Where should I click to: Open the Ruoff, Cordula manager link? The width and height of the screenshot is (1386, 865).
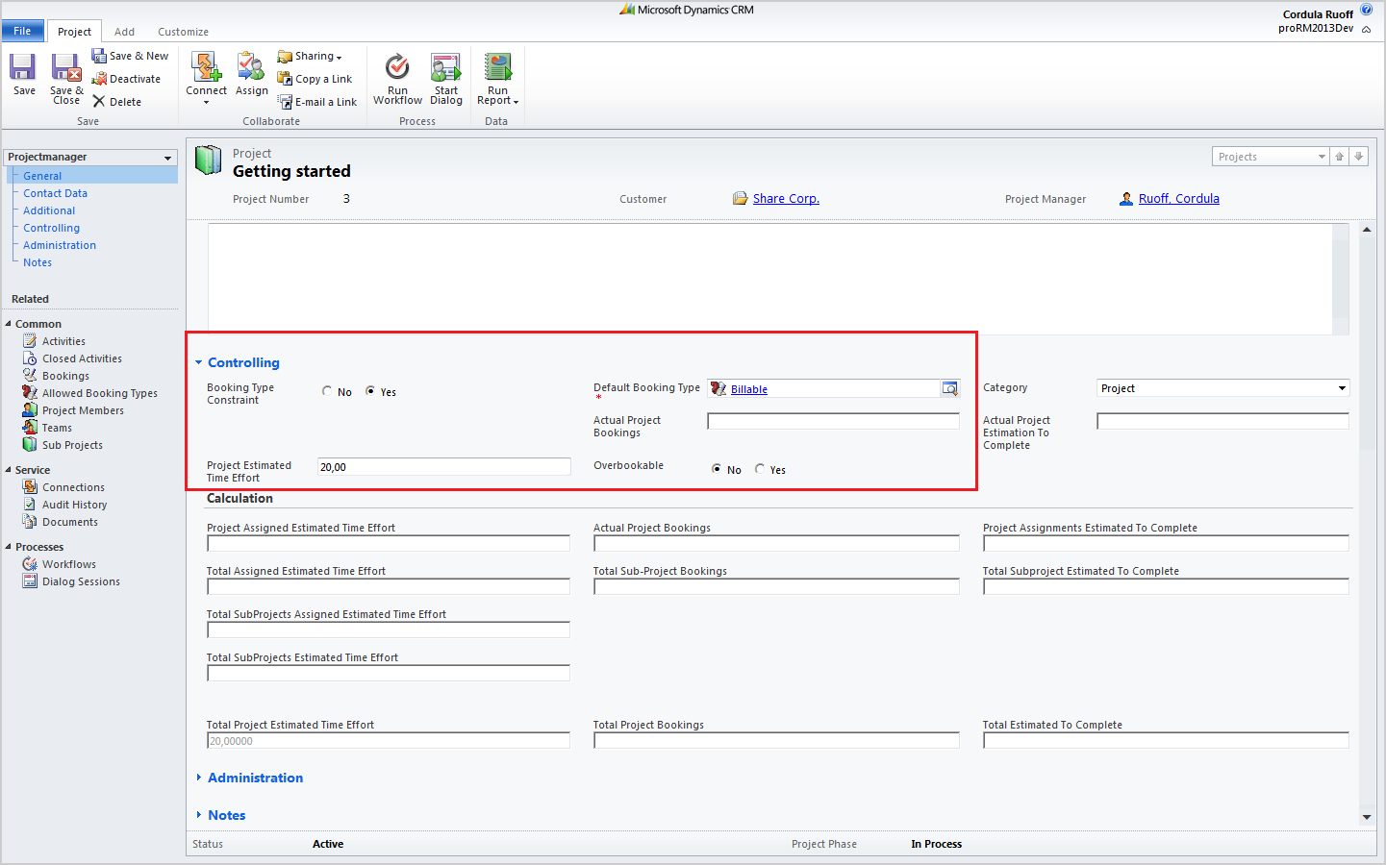click(1178, 199)
